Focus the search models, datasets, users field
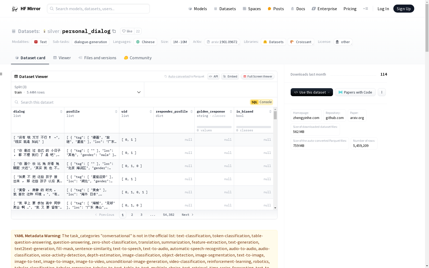This screenshot has height=268, width=429. [98, 9]
